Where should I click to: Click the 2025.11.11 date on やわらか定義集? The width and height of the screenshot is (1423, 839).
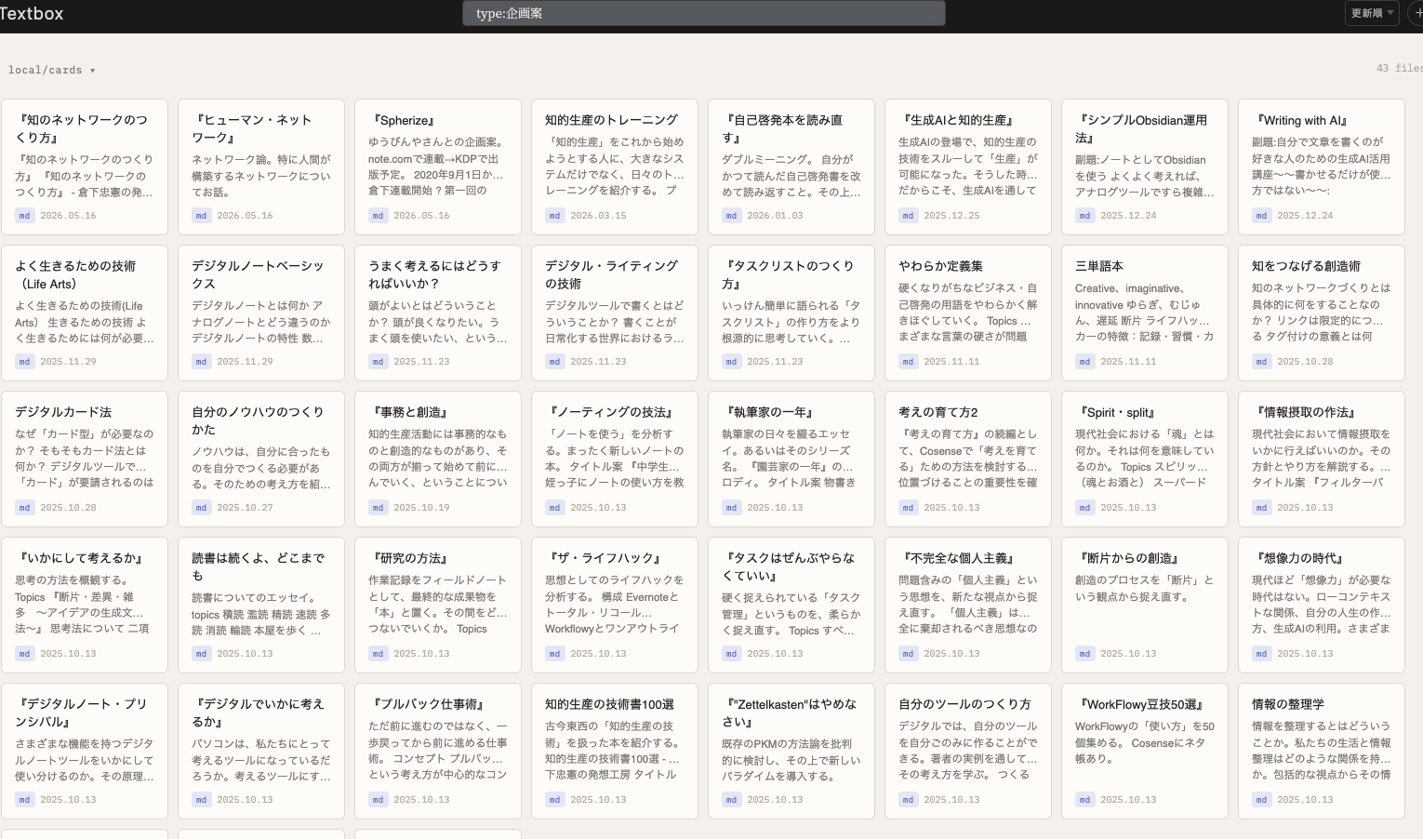pyautogui.click(x=951, y=362)
